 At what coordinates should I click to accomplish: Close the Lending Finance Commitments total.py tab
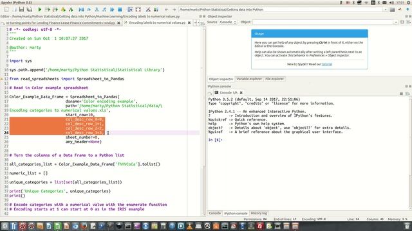point(118,23)
